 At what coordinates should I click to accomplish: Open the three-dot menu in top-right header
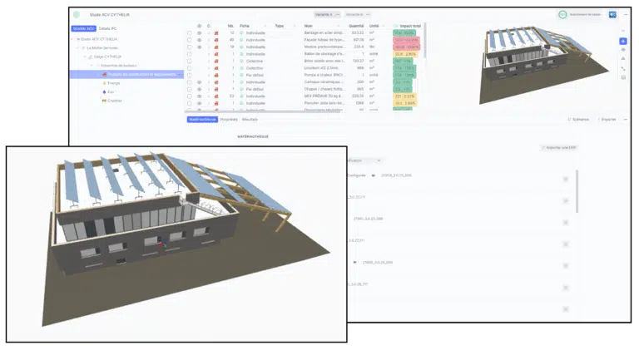coord(626,14)
